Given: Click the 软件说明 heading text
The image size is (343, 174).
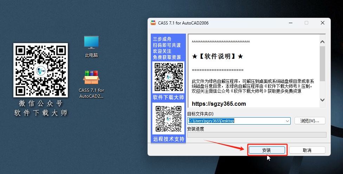Looking at the screenshot, I should [x=218, y=56].
